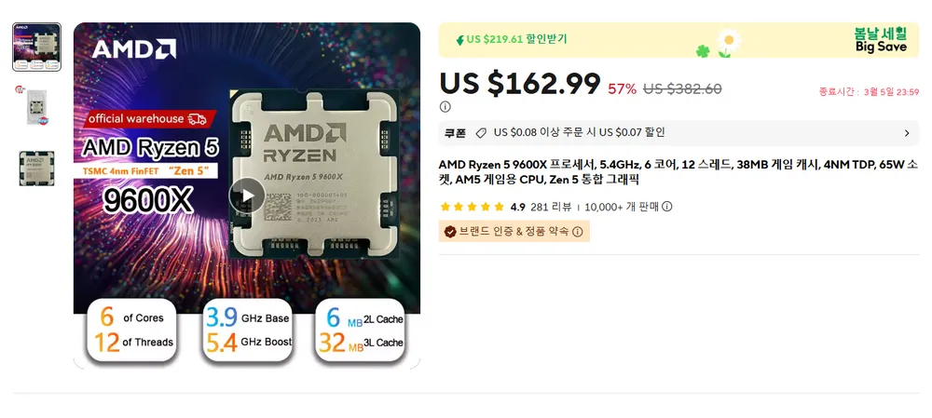This screenshot has height=418, width=932.
Task: Select the first product thumbnail
Action: coord(37,47)
